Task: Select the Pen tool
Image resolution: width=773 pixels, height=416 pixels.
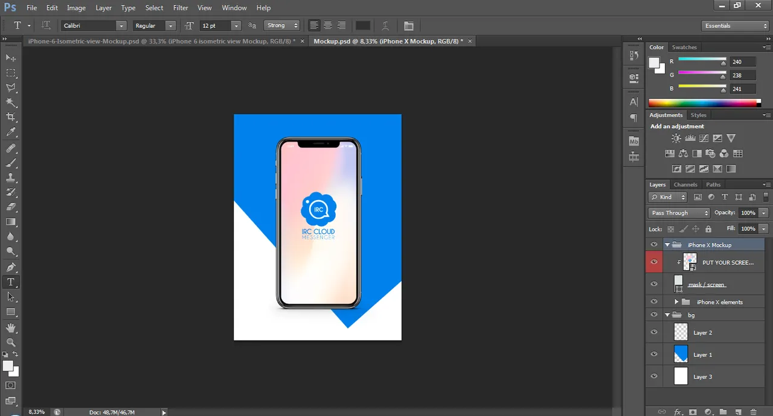Action: coord(11,267)
